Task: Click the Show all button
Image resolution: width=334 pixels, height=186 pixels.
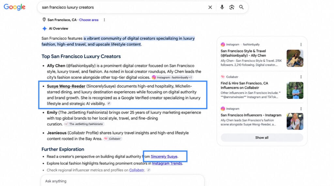Action: [x=262, y=138]
